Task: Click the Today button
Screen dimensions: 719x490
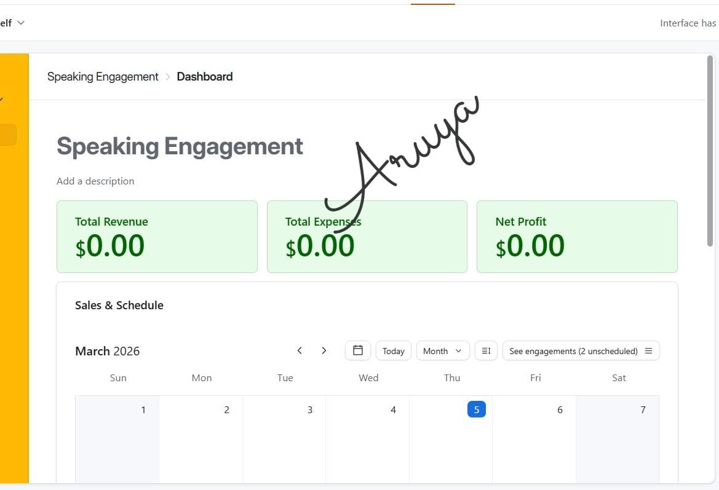Action: tap(394, 350)
